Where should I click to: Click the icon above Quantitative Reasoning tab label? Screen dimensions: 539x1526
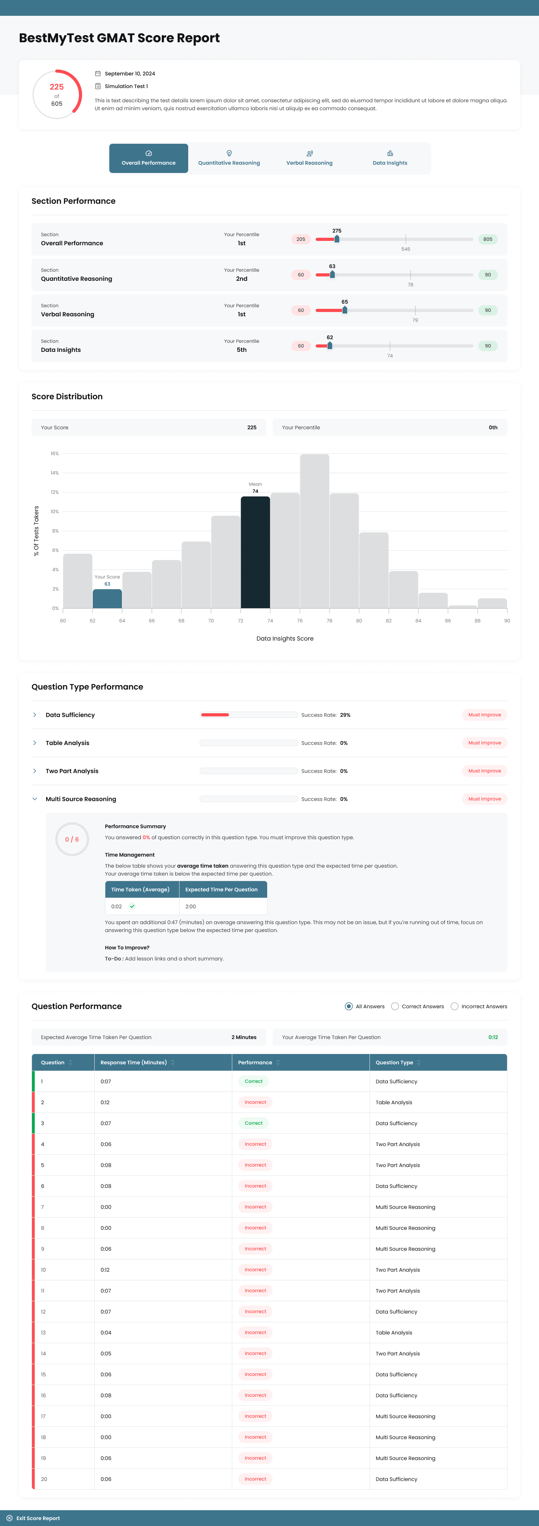pyautogui.click(x=229, y=153)
